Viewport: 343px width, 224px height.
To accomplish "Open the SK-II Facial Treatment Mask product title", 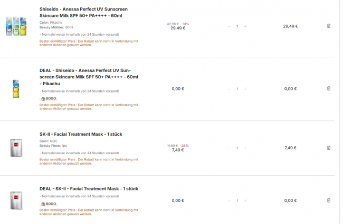I will [81, 134].
